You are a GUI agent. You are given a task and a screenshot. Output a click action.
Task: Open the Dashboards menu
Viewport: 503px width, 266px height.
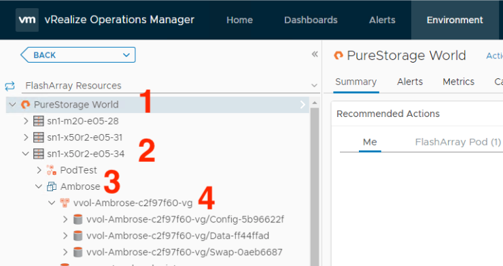[311, 20]
